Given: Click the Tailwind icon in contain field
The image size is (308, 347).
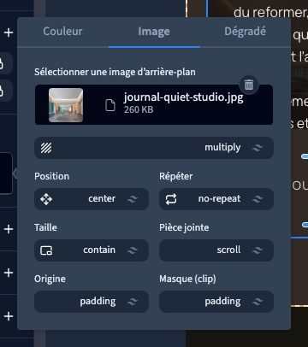Looking at the screenshot, I should pyautogui.click(x=133, y=250).
